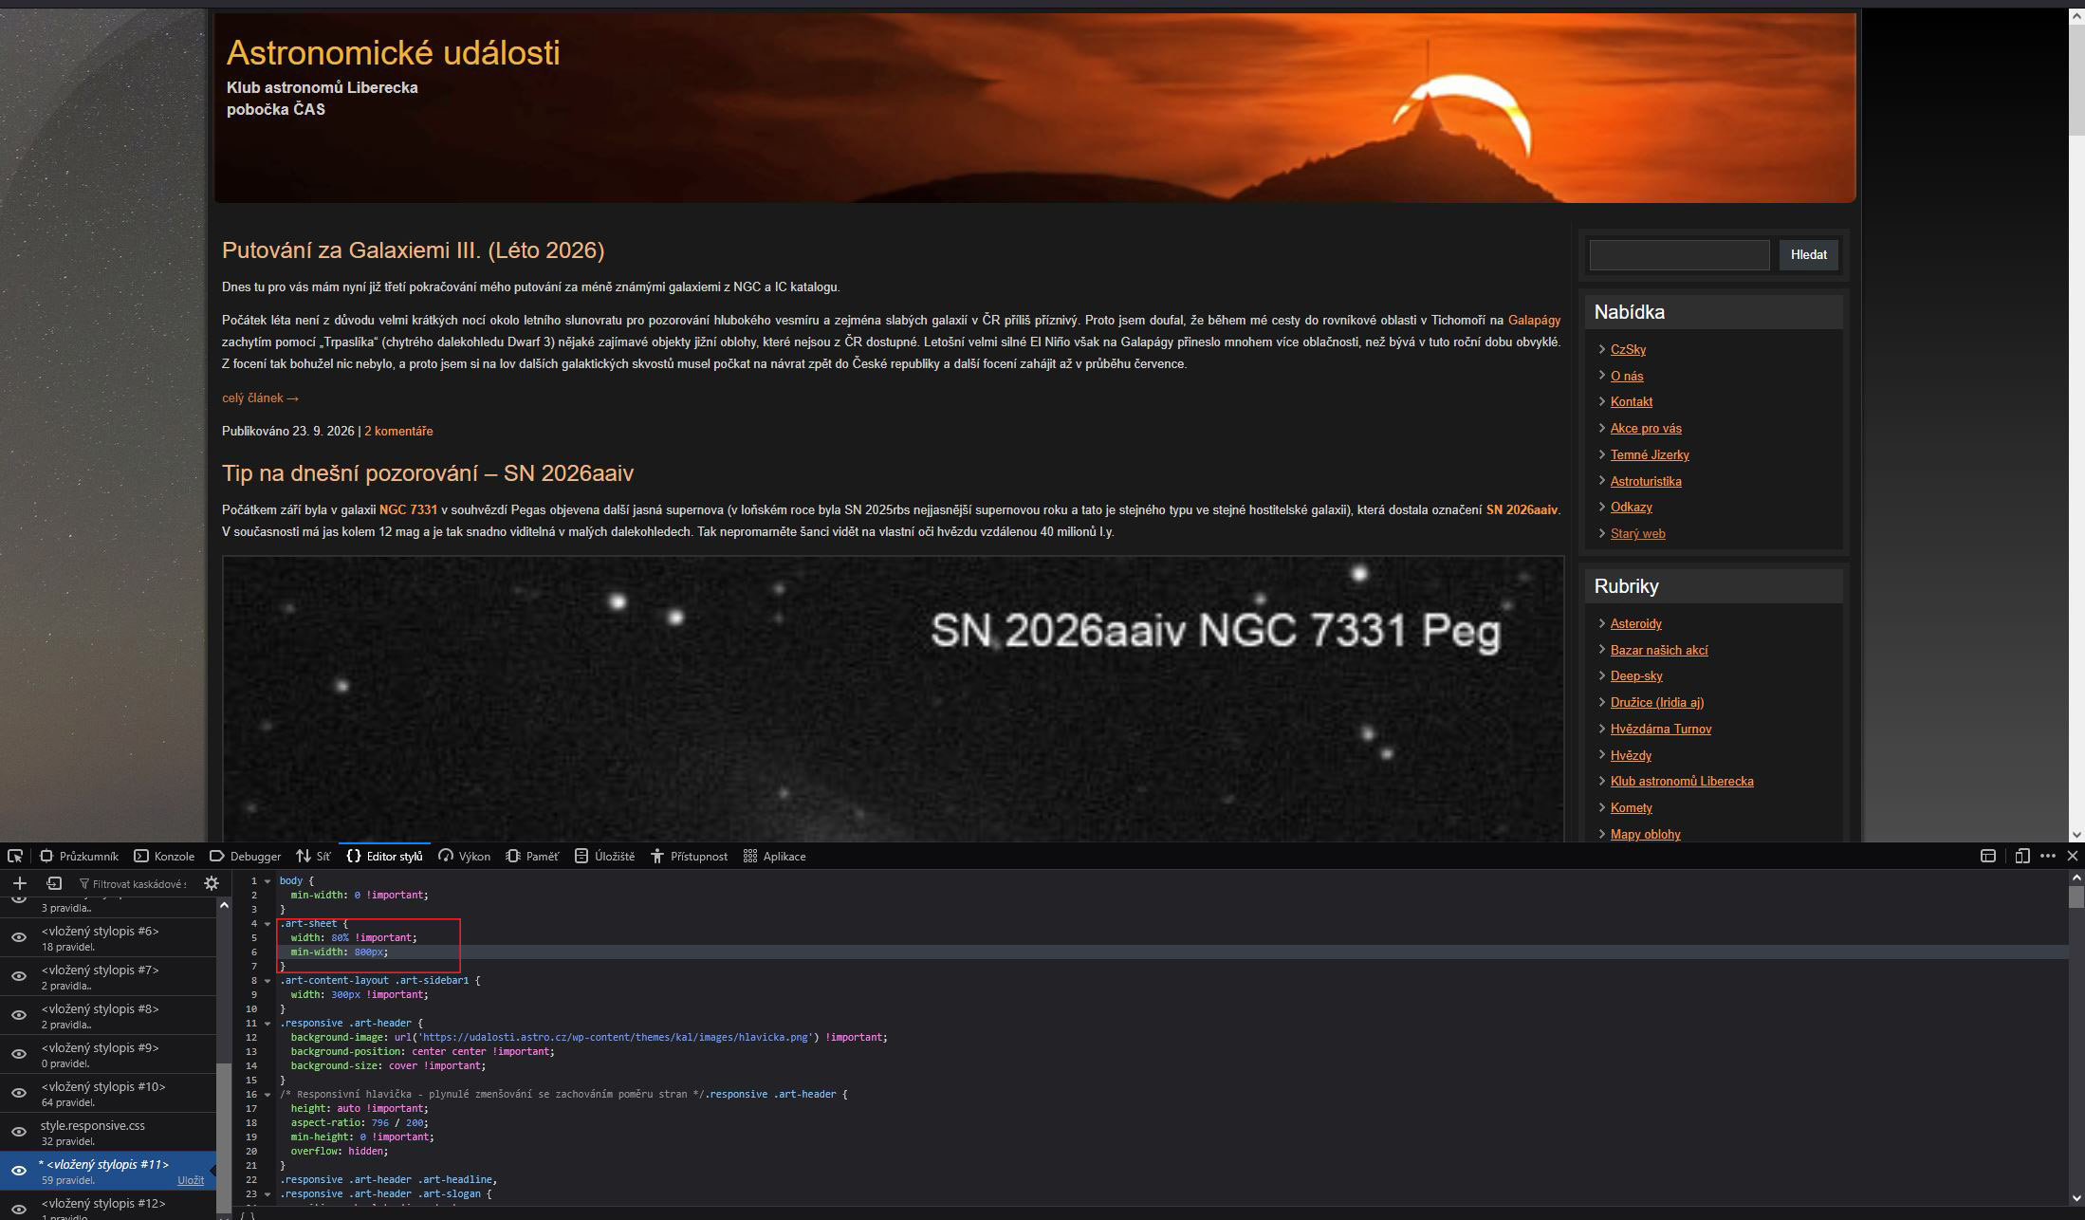Toggle visibility of vložený stylopis #11
2085x1220 pixels.
pyautogui.click(x=18, y=1171)
